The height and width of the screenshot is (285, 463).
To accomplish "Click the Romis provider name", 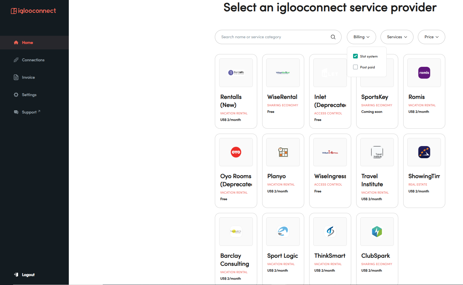I will 417,97.
